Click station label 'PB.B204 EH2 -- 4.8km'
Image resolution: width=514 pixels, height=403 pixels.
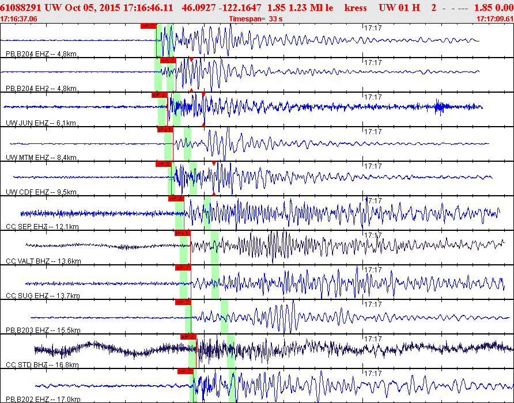(41, 89)
